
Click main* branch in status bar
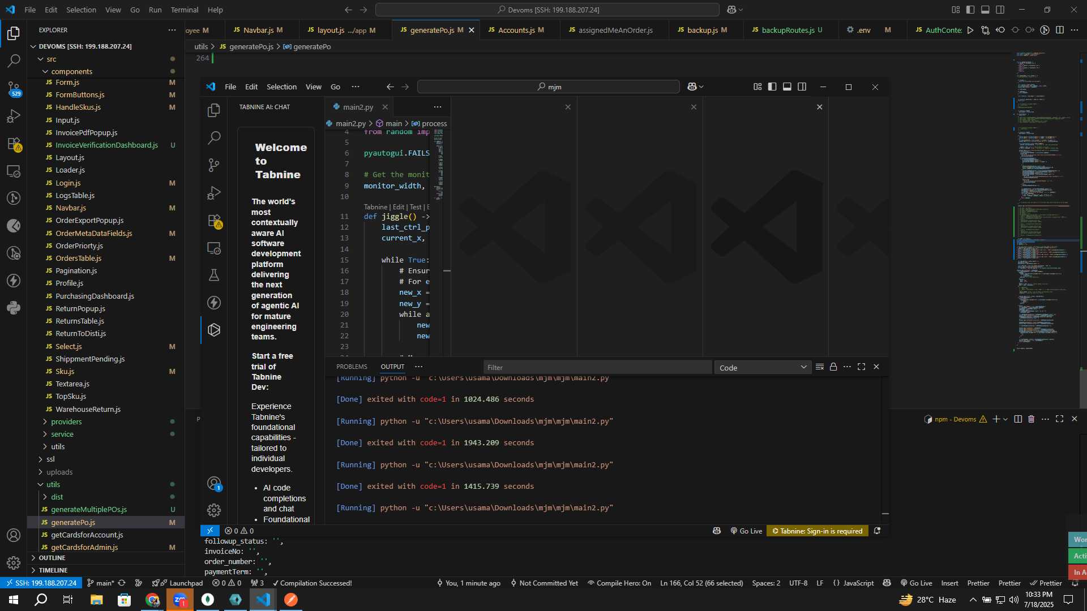click(x=100, y=583)
